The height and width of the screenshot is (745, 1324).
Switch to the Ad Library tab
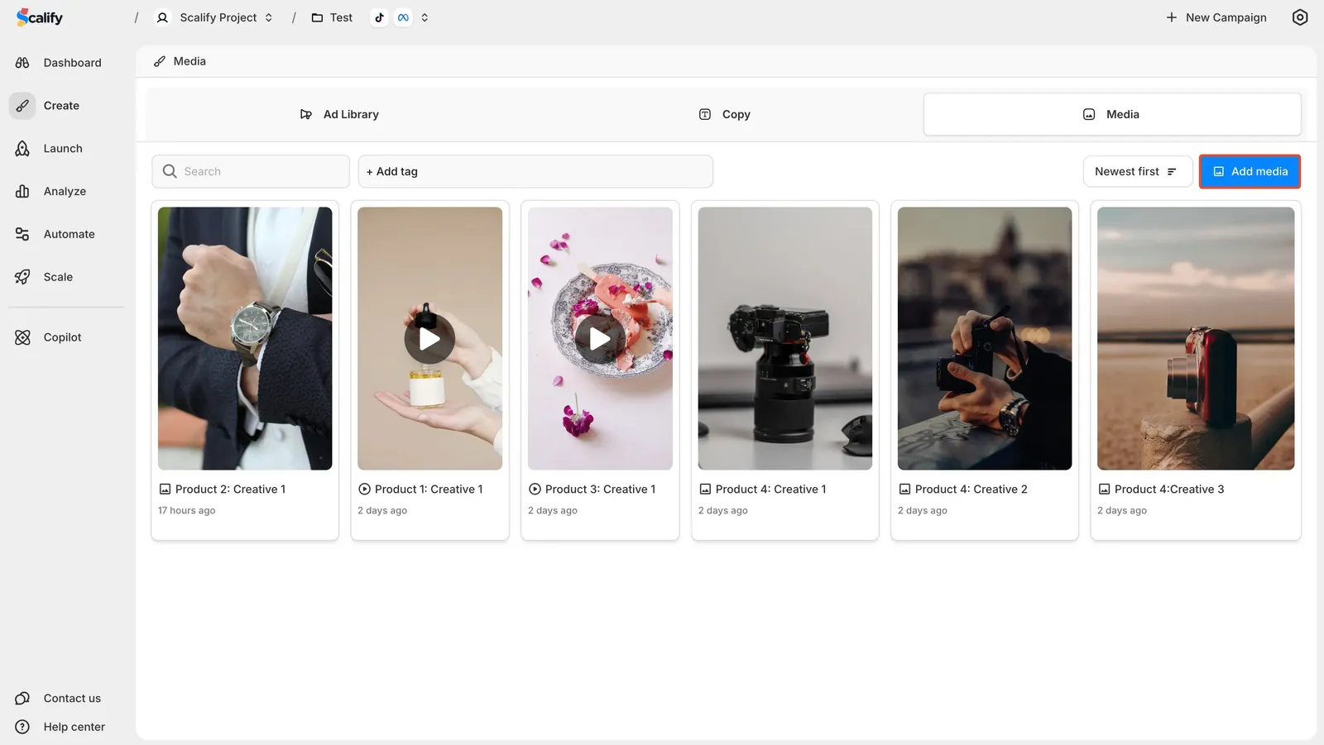click(340, 114)
